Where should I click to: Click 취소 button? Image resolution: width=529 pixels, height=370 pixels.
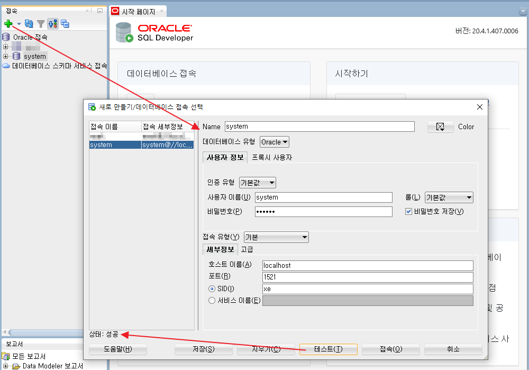pos(453,349)
